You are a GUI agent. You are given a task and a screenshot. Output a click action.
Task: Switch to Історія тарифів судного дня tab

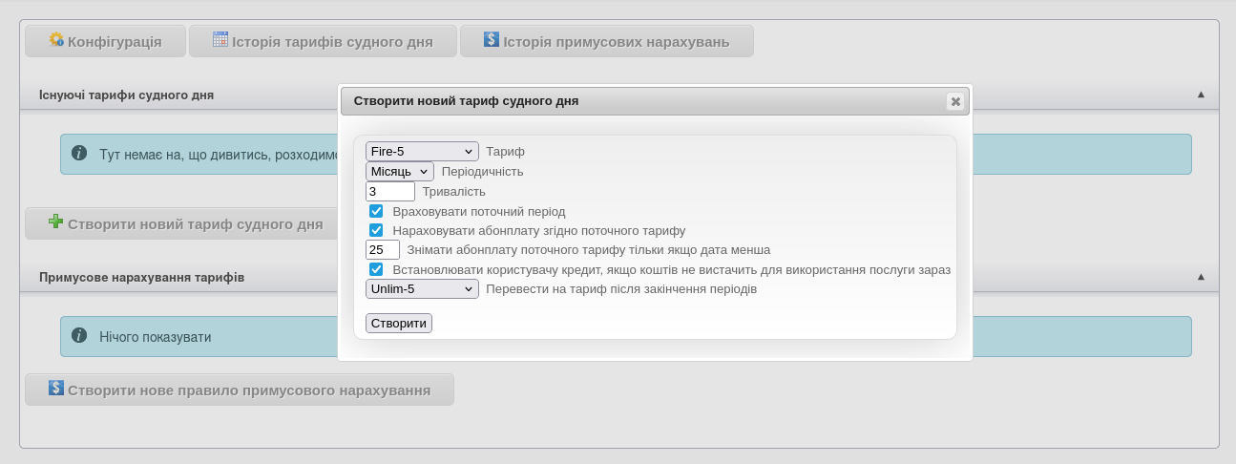coord(323,41)
